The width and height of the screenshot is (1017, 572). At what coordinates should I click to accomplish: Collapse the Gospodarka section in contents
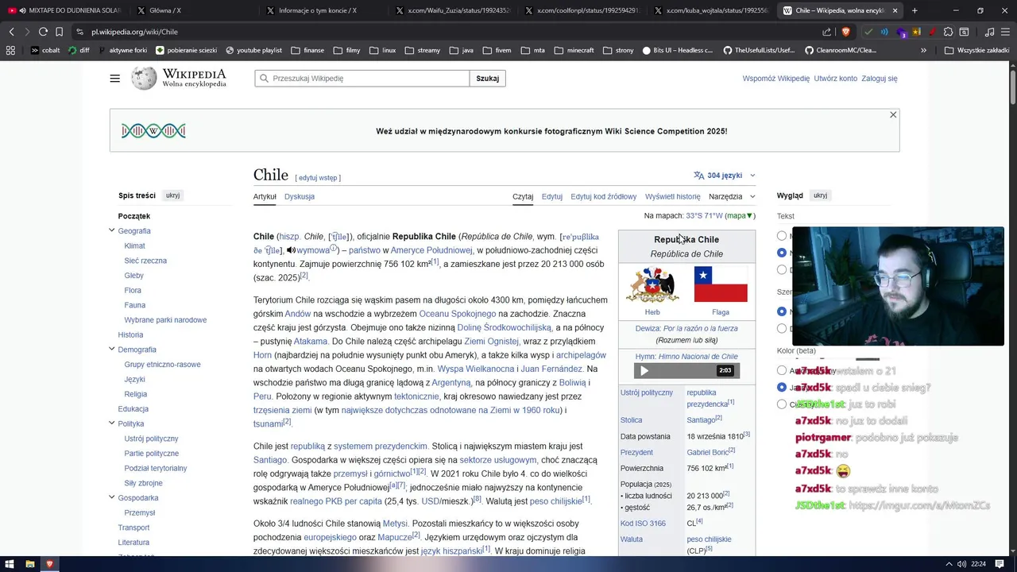pyautogui.click(x=111, y=497)
